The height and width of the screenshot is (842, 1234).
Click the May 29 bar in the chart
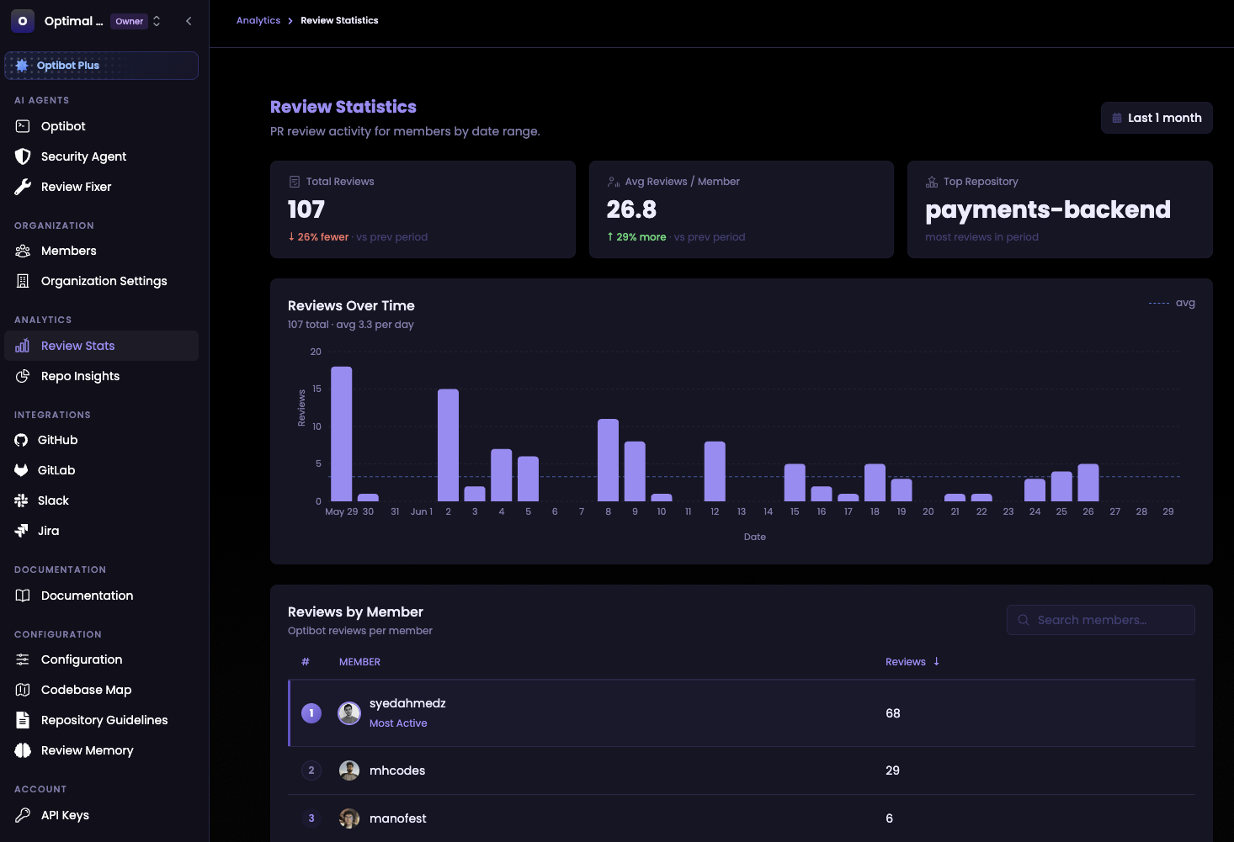(342, 434)
